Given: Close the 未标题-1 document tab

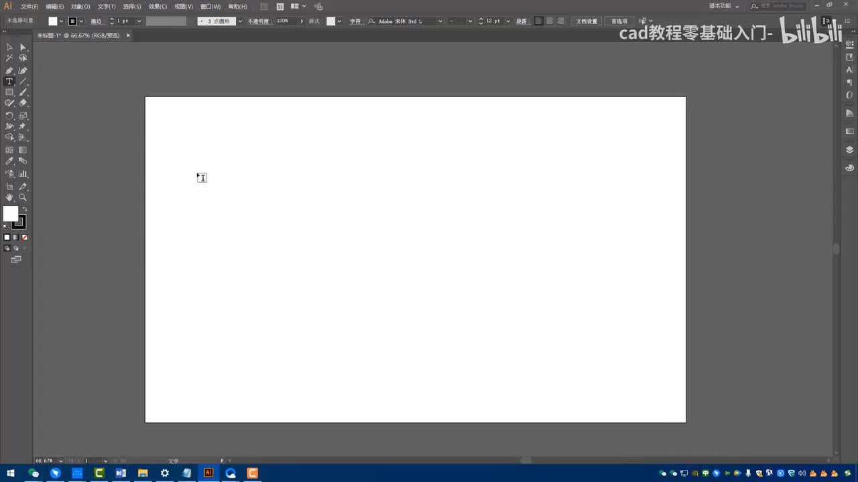Looking at the screenshot, I should point(128,35).
